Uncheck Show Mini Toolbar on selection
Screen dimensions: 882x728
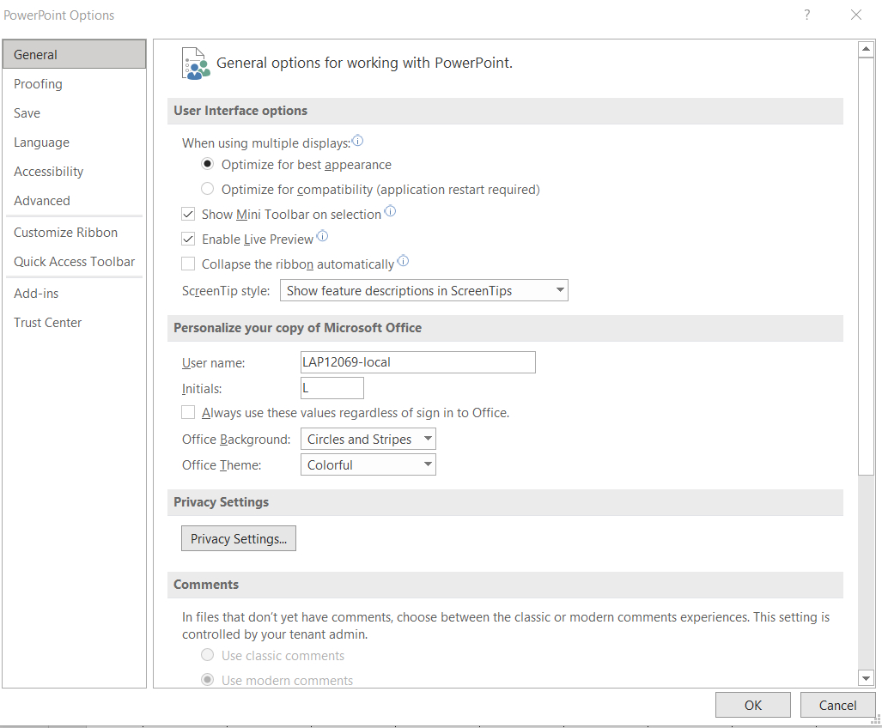[188, 214]
